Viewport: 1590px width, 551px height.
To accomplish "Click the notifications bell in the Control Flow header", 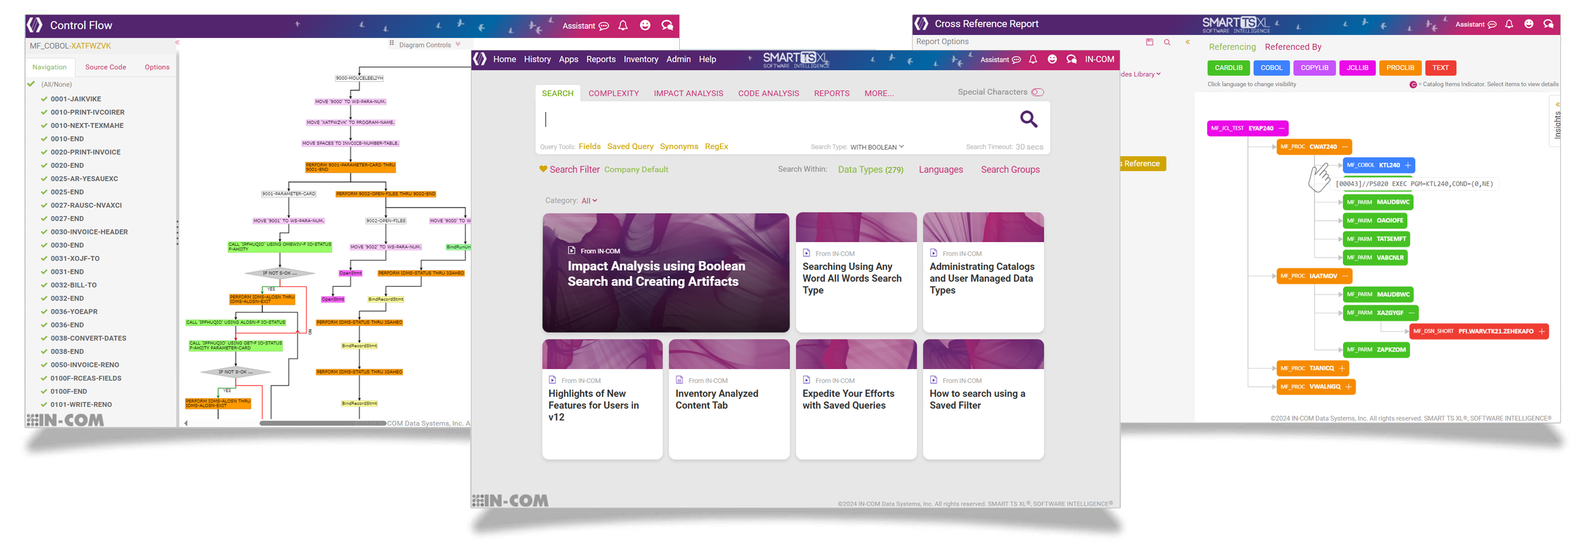I will click(623, 26).
